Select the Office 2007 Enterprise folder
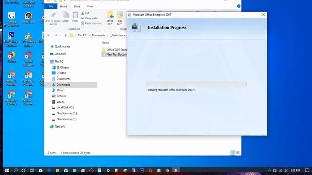 point(115,50)
